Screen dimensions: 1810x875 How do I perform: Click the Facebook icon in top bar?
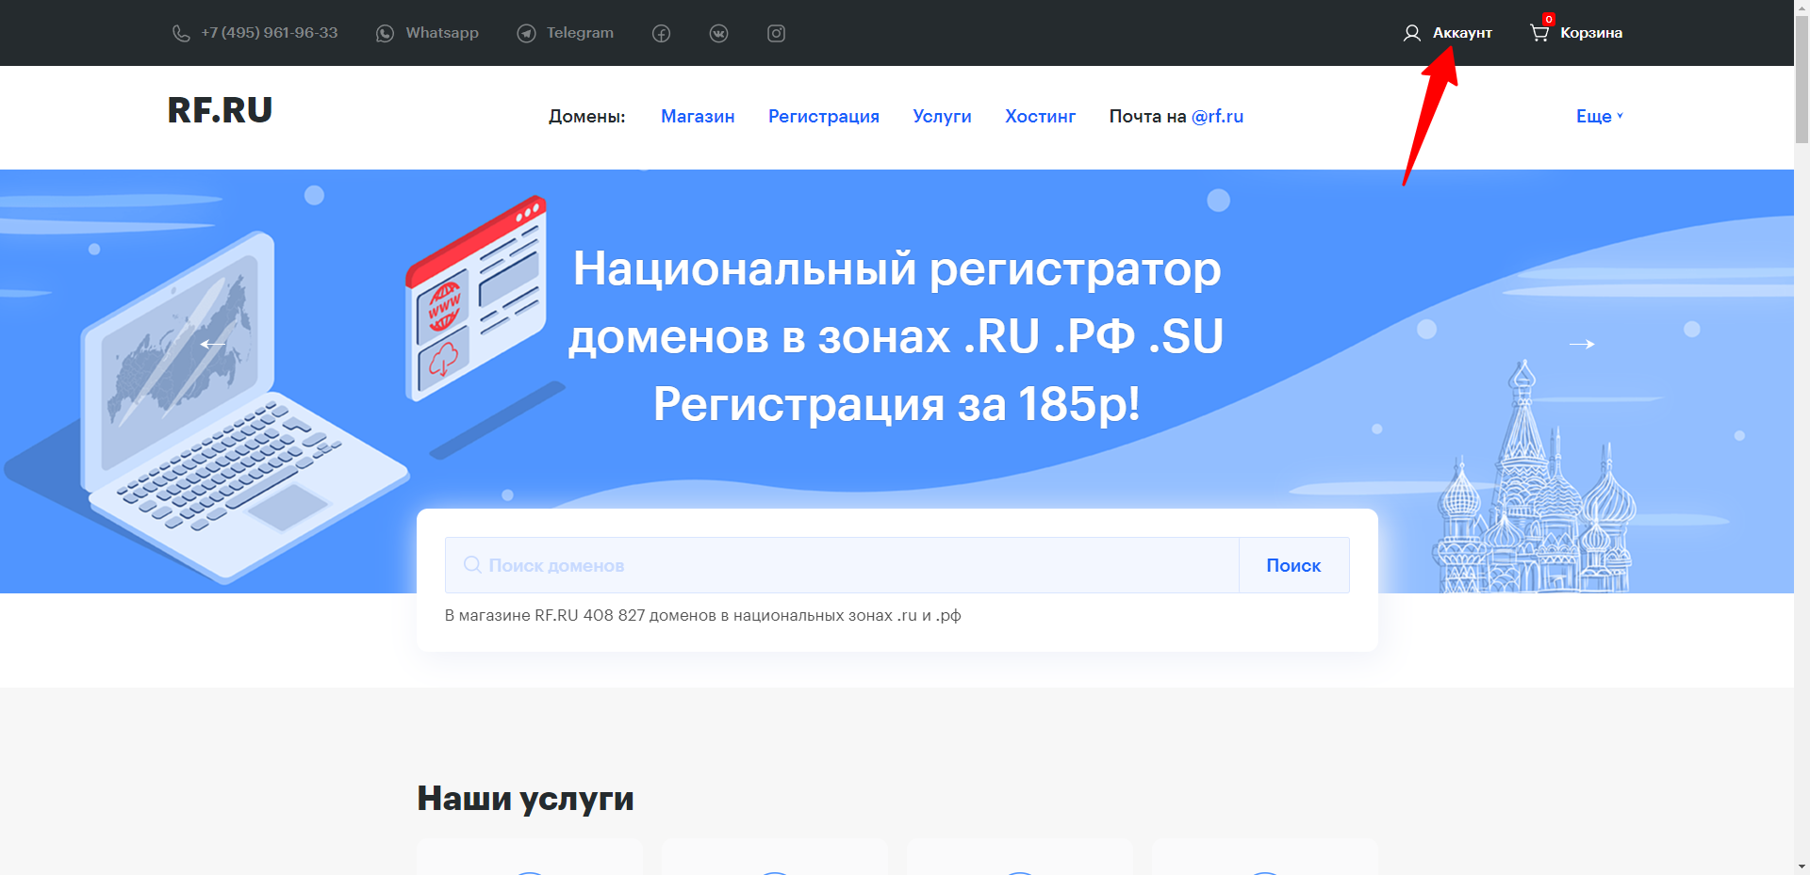pyautogui.click(x=661, y=34)
